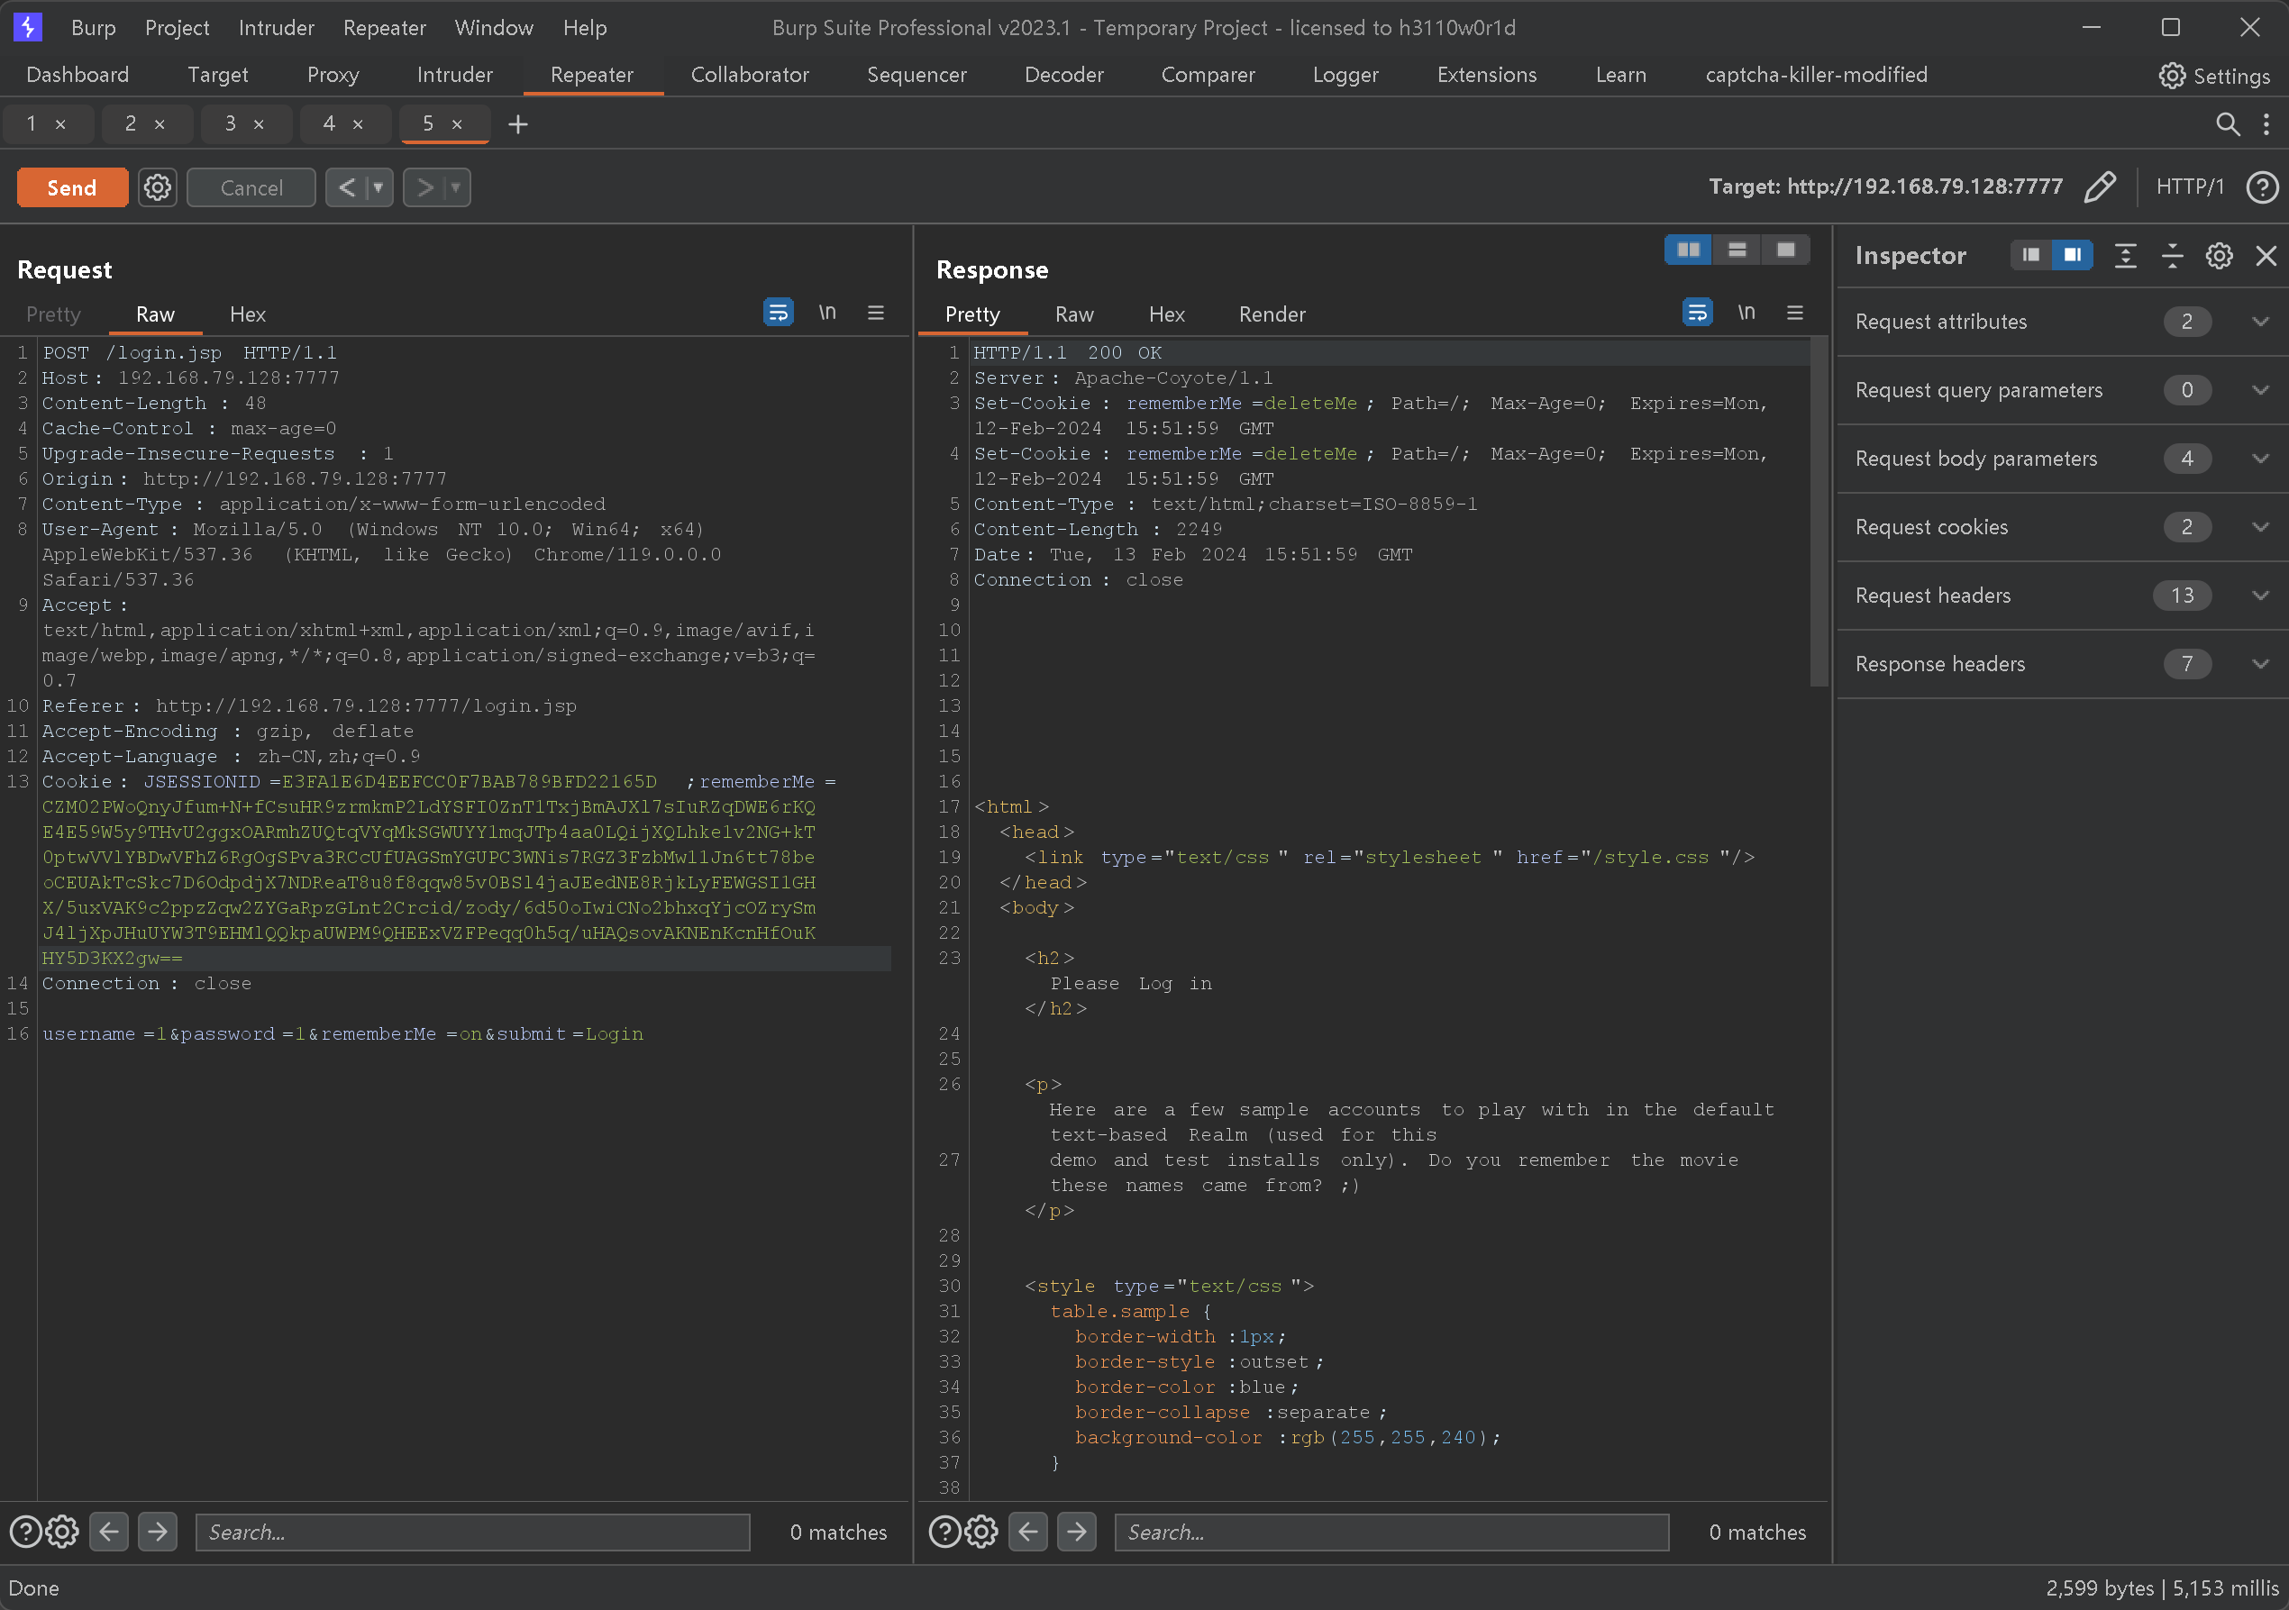Click the search magnifier icon in tab bar
2289x1610 pixels.
tap(2226, 123)
